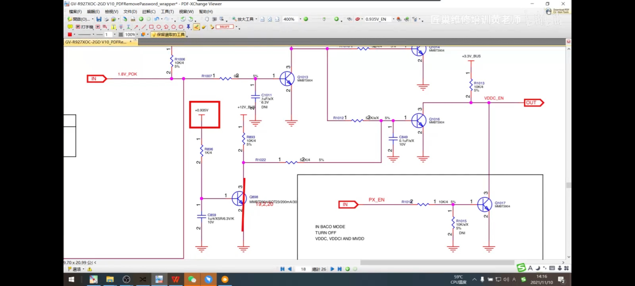
Task: Select the Oval drawing tool
Action: coord(158,27)
